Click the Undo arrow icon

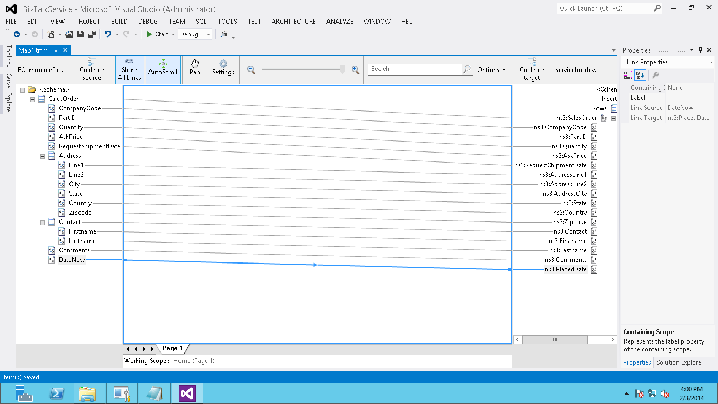108,34
